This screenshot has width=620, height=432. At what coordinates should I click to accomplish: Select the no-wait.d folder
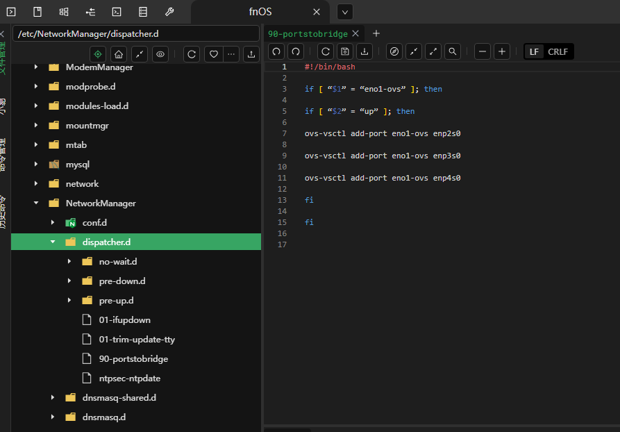pyautogui.click(x=118, y=262)
